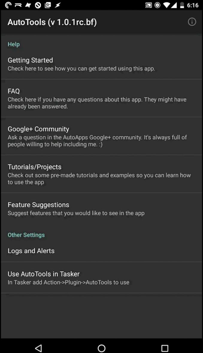Ask a question in the Google+ Community
203x353 pixels.
(101, 136)
